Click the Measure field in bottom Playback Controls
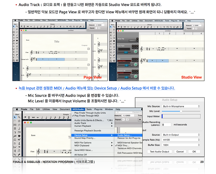 tap(128, 115)
